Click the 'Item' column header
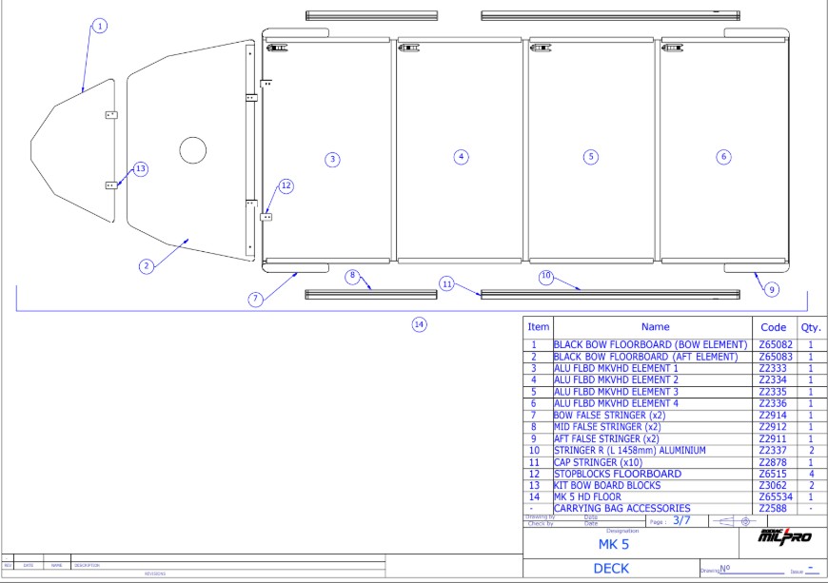 538,327
